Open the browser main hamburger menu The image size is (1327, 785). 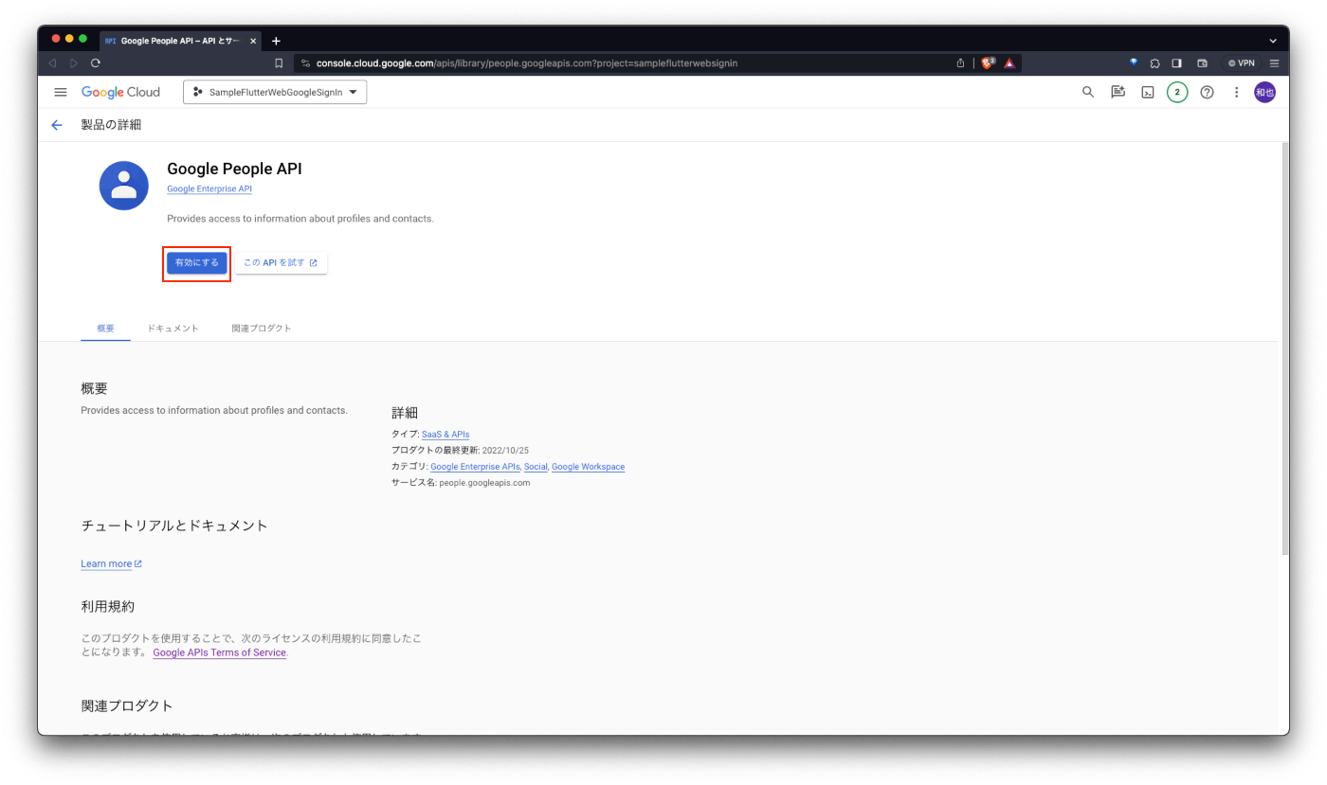coord(1274,63)
